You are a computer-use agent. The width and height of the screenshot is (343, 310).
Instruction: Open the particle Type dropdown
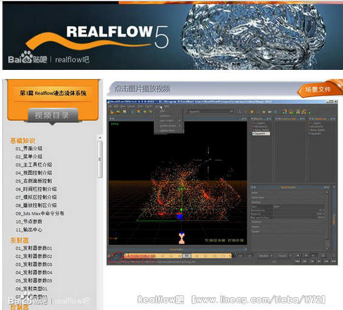pyautogui.click(x=299, y=207)
